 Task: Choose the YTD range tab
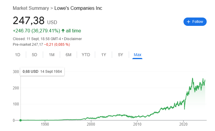point(86,55)
